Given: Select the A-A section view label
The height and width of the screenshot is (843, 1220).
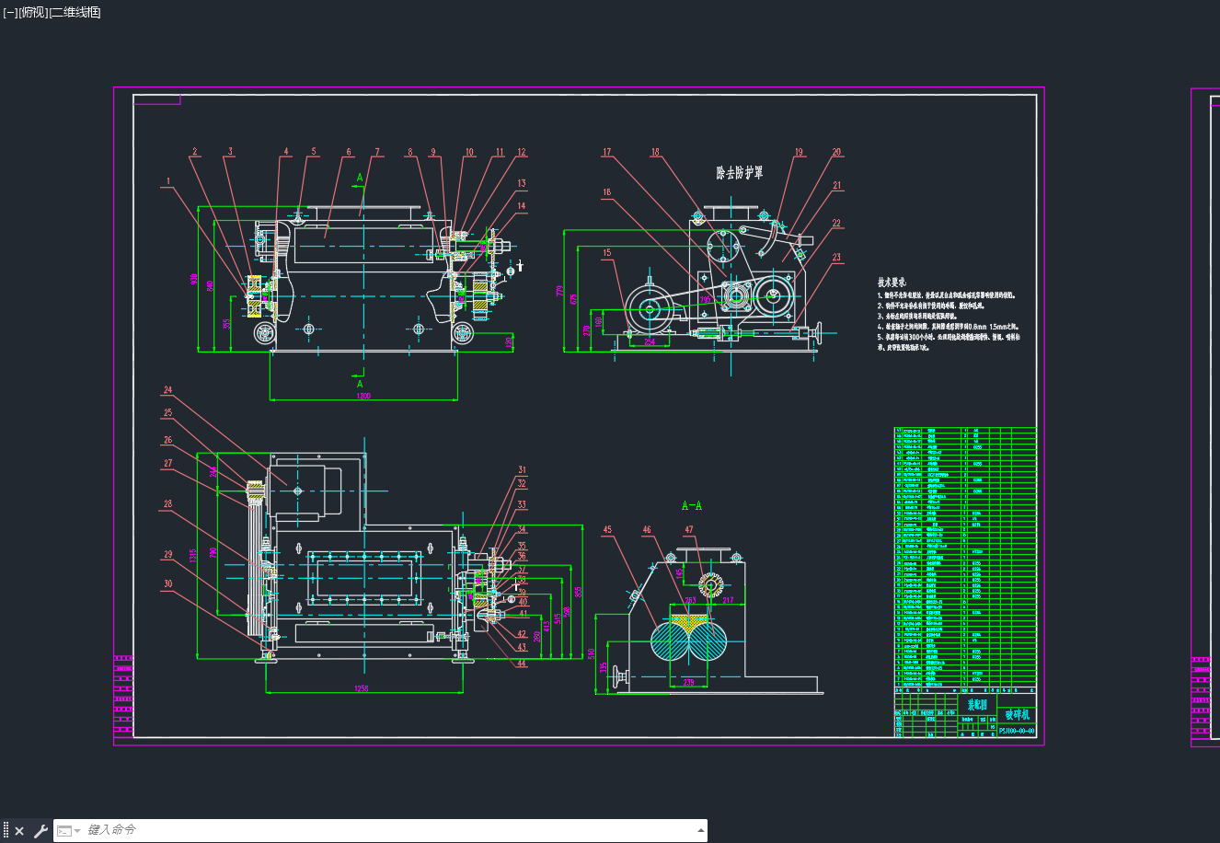Looking at the screenshot, I should [692, 505].
